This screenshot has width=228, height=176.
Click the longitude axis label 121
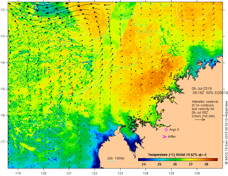click(69, 173)
